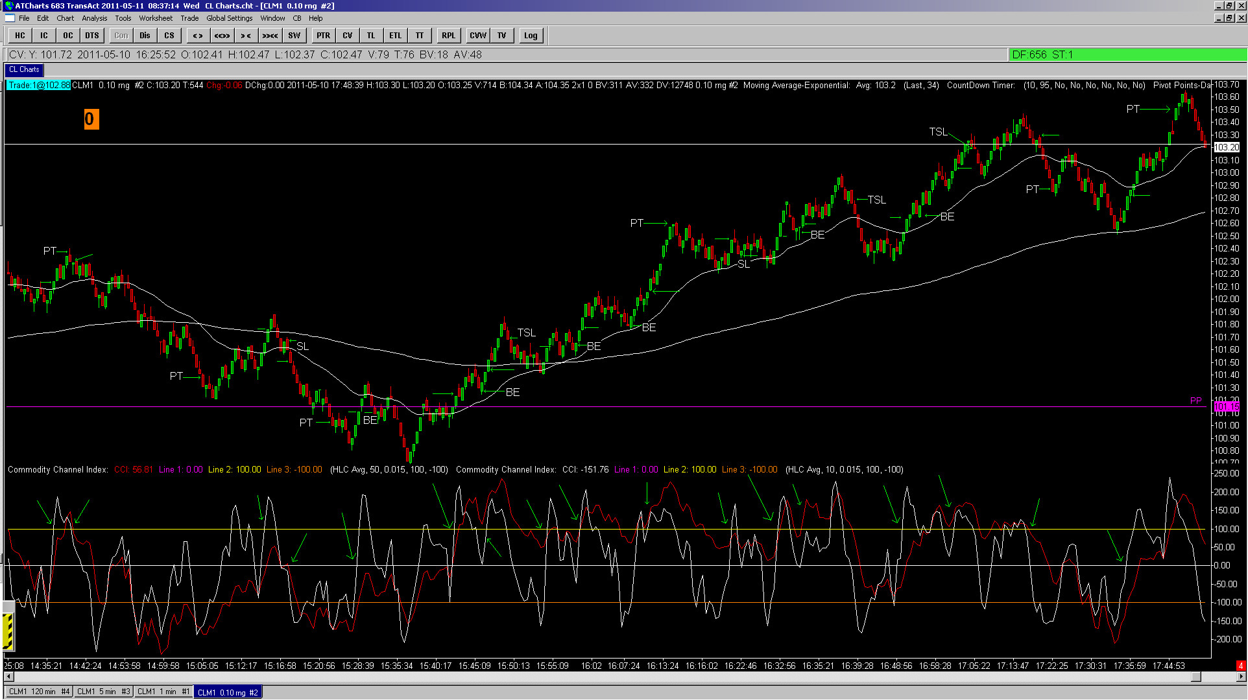The image size is (1248, 700).
Task: Click the DTS toolbar button
Action: click(x=92, y=36)
